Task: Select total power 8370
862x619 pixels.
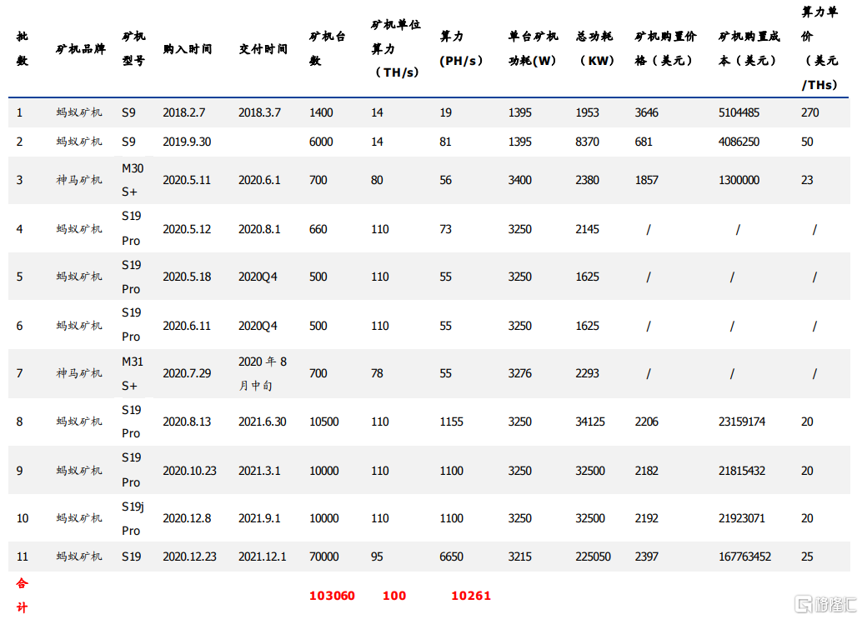Action: (587, 142)
